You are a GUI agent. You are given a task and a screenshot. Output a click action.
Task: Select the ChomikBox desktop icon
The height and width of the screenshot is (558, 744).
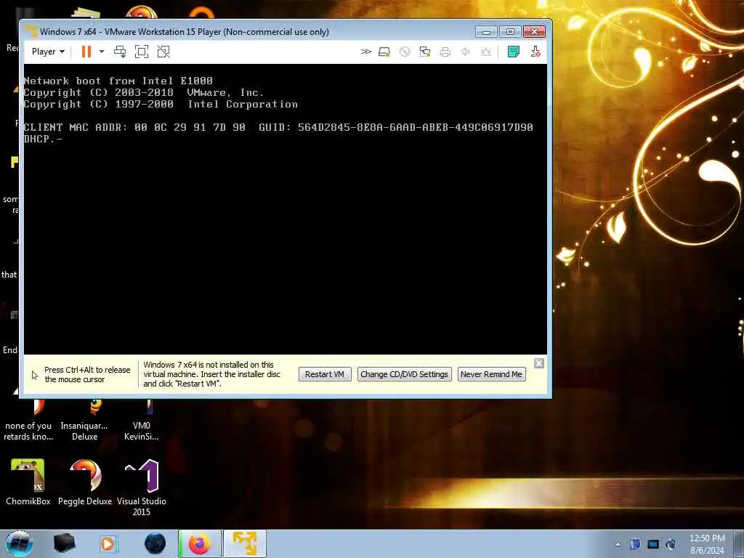[28, 482]
